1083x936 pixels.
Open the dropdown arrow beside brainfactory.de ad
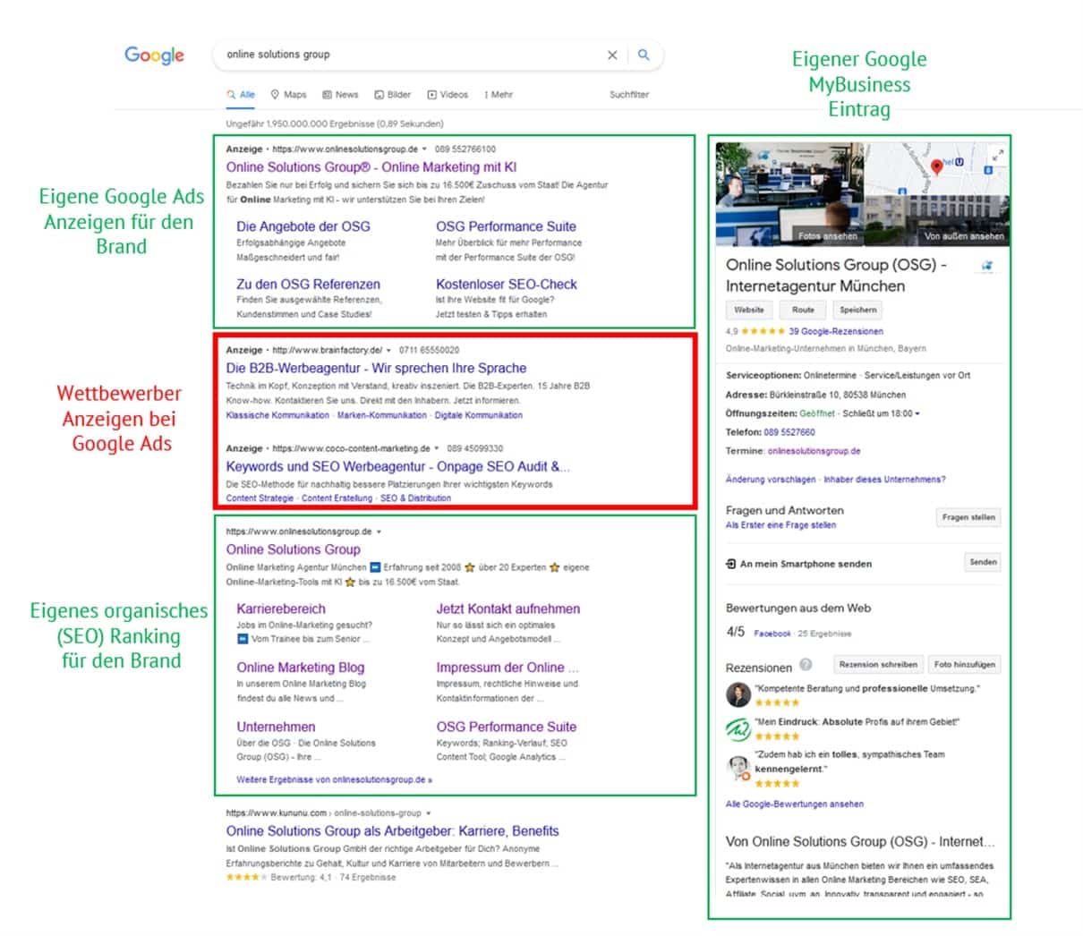pos(389,350)
